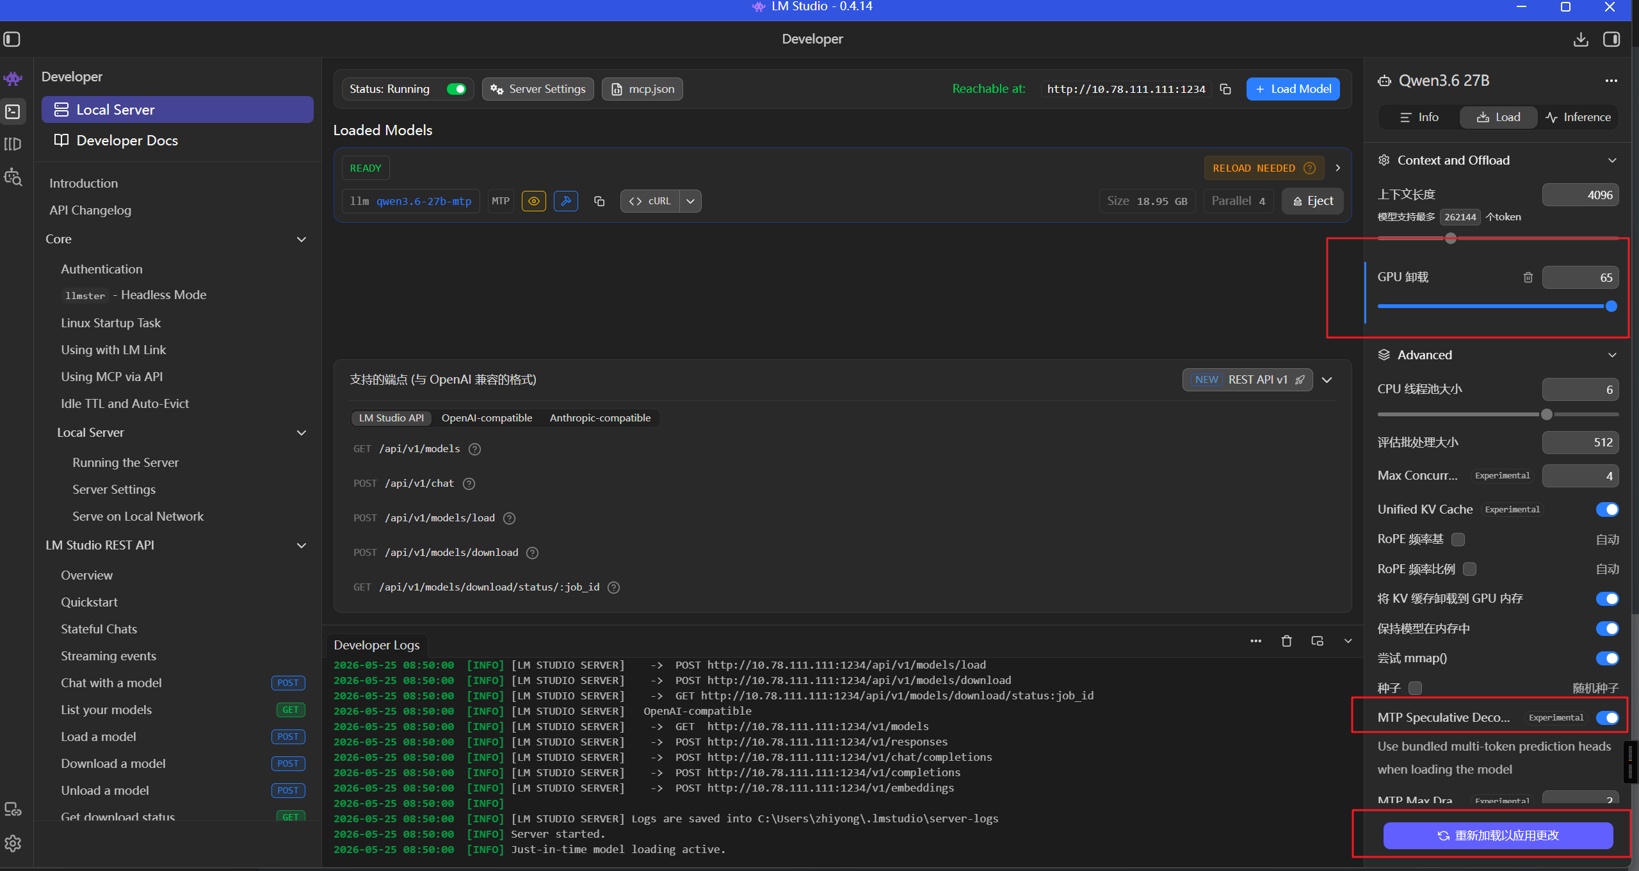Open the Developer terminal icon in rail

pyautogui.click(x=13, y=111)
